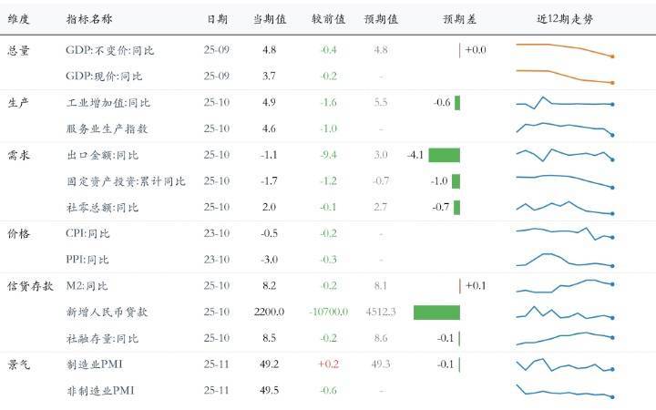Select the 2200.0 current value cell
Image resolution: width=656 pixels, height=410 pixels.
pos(269,313)
